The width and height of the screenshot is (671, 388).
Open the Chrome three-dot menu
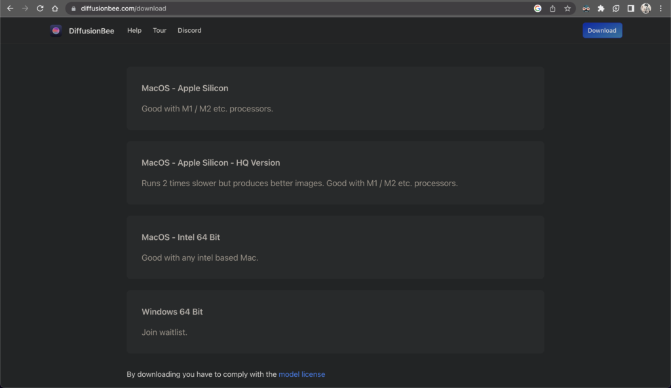(661, 9)
